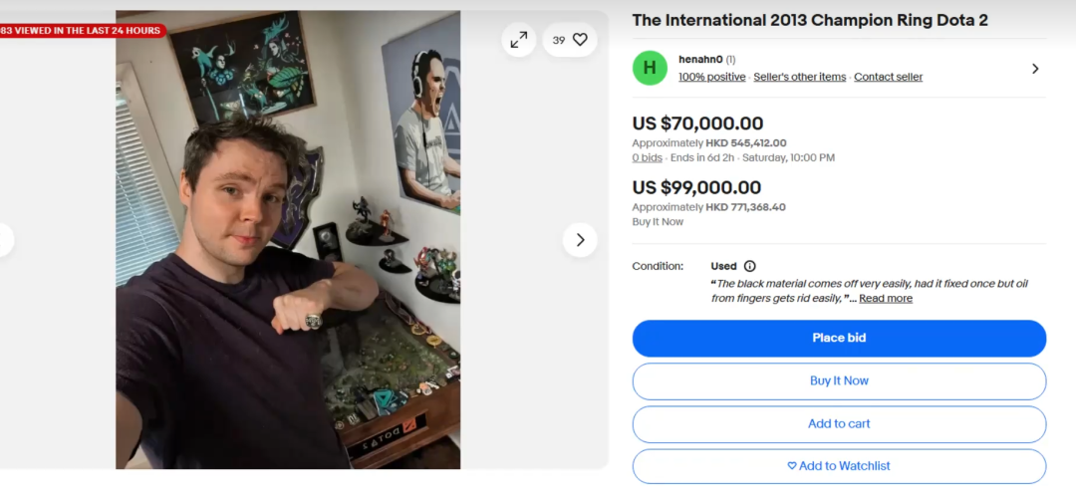Screen dimensions: 1076x495
Task: Click the green H seller avatar
Action: click(650, 68)
